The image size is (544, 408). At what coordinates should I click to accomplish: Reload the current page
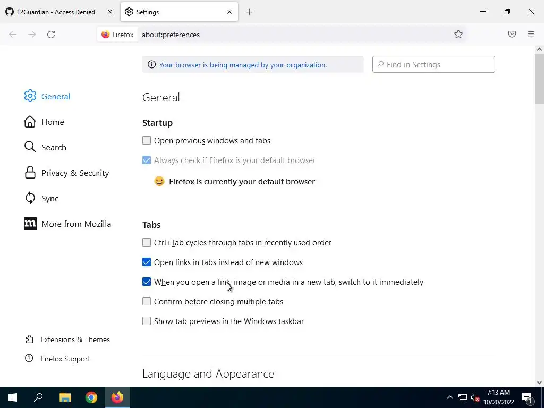click(x=51, y=35)
